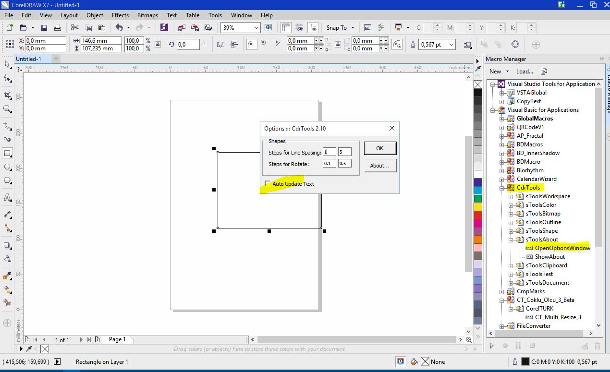Click the Undo arrow icon
Screen dimensions: 610x372
pyautogui.click(x=119, y=28)
